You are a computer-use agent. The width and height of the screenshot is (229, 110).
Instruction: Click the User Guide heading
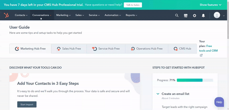[x=19, y=27]
